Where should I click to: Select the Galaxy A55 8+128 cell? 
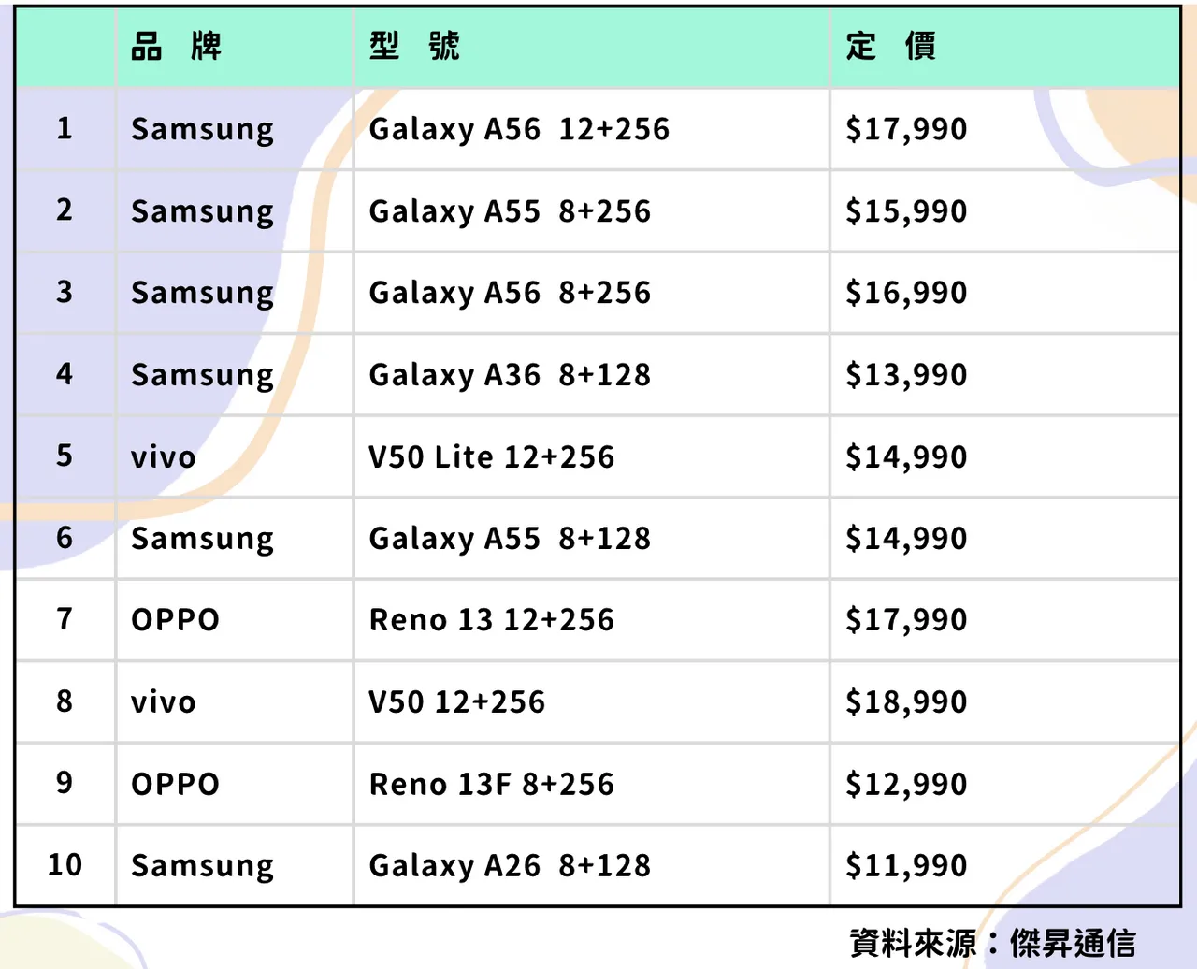(x=510, y=539)
